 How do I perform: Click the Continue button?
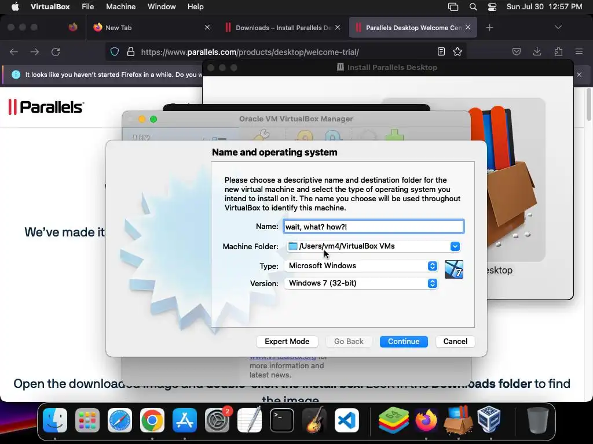coord(404,341)
